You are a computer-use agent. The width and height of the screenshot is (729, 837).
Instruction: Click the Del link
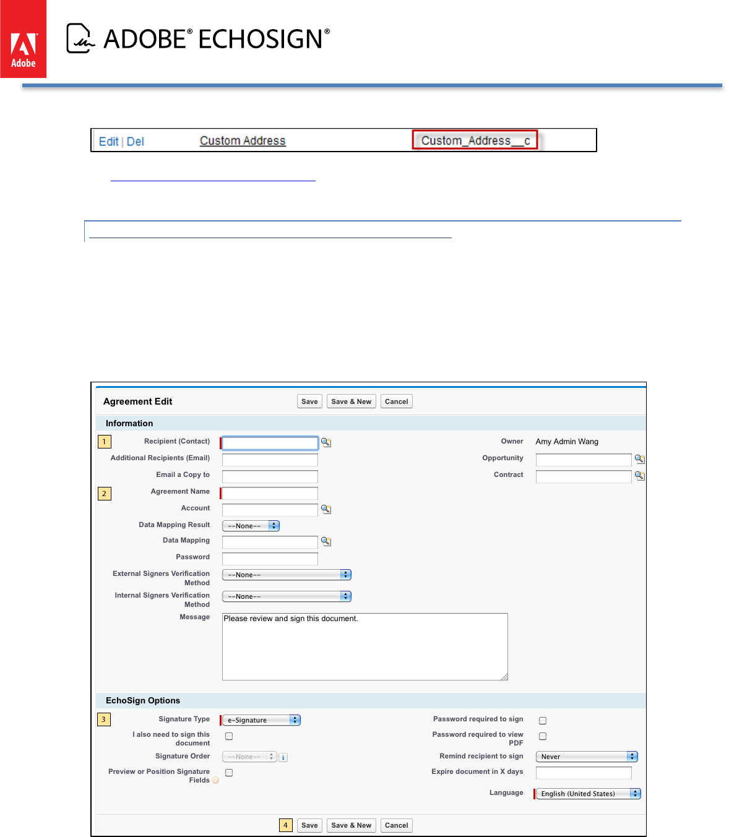coord(136,141)
